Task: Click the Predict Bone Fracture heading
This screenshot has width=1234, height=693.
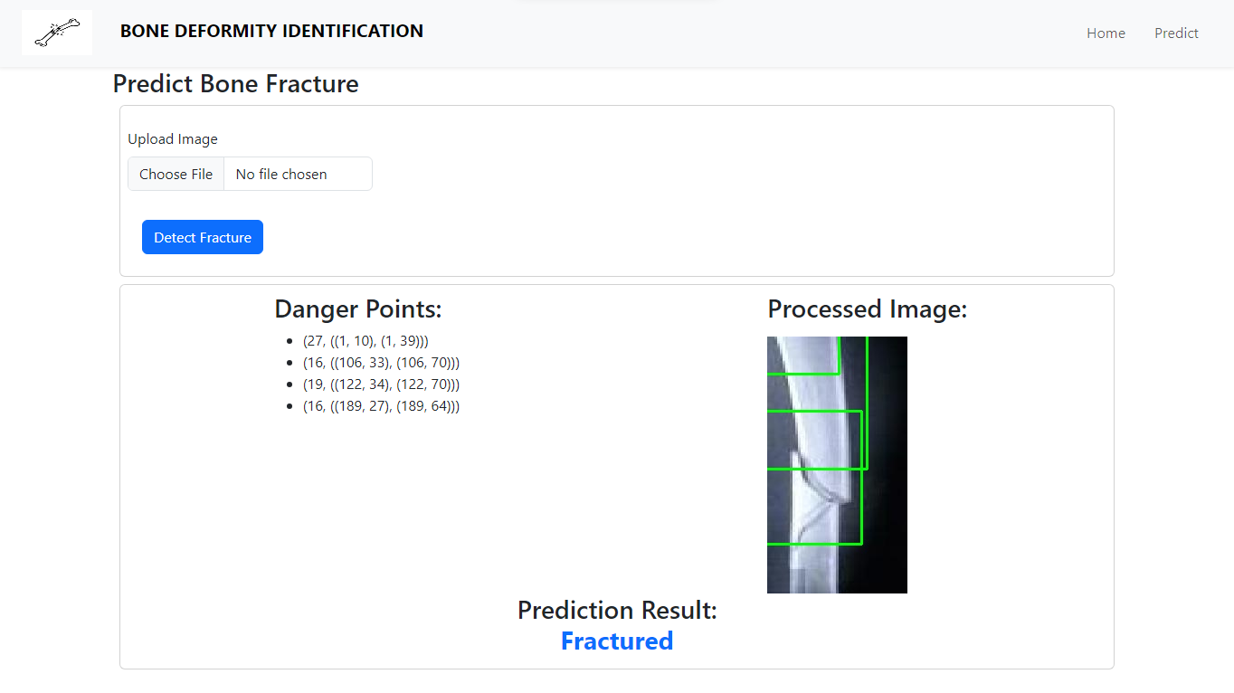Action: point(235,84)
